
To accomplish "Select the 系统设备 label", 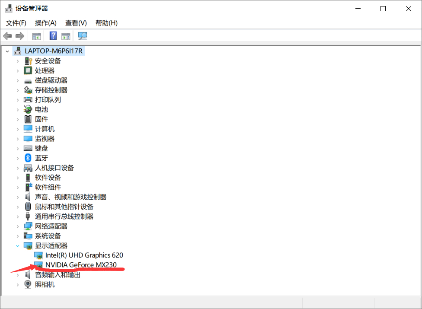I will (48, 236).
